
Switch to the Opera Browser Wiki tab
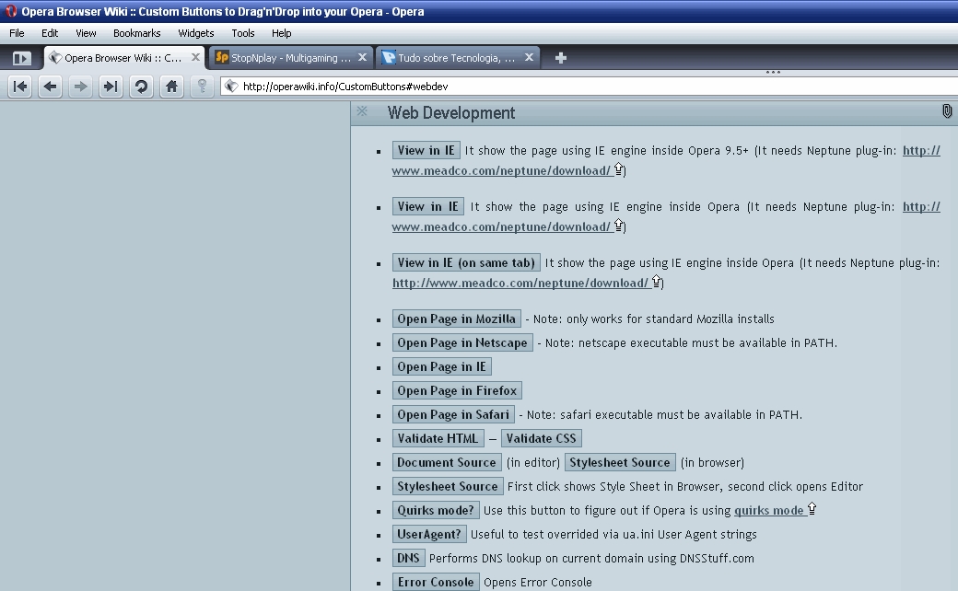pos(123,58)
